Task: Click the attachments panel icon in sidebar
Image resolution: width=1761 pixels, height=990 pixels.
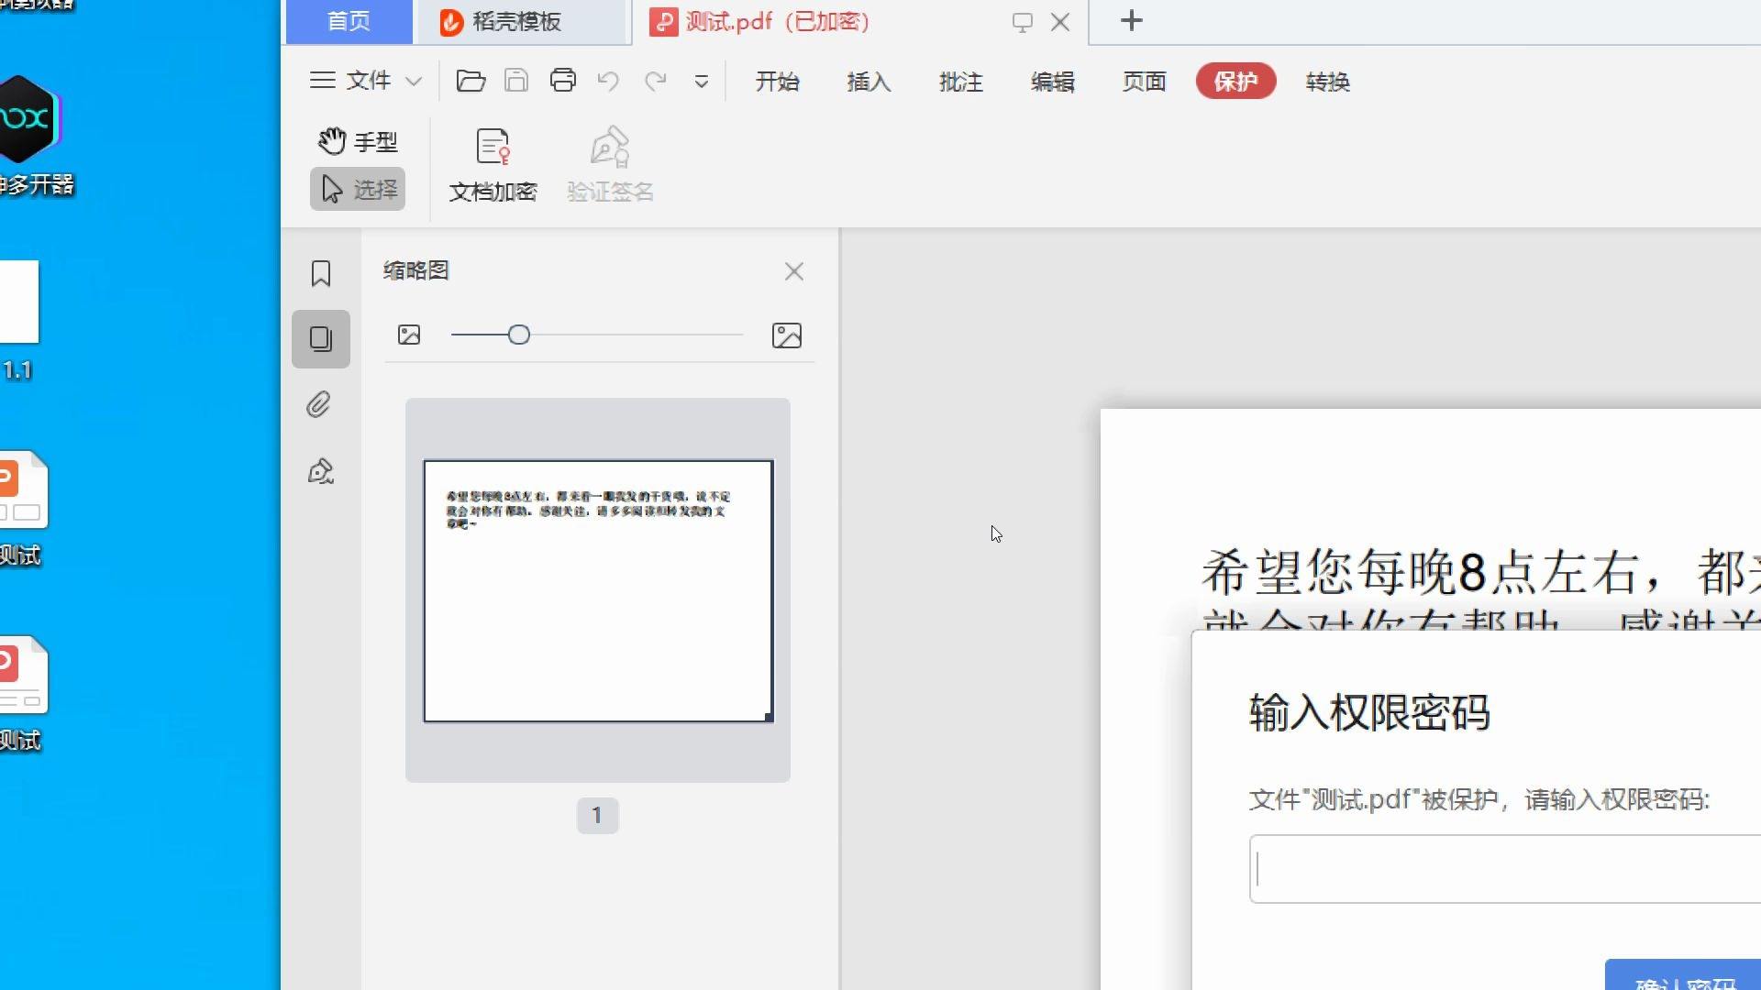Action: coord(320,404)
